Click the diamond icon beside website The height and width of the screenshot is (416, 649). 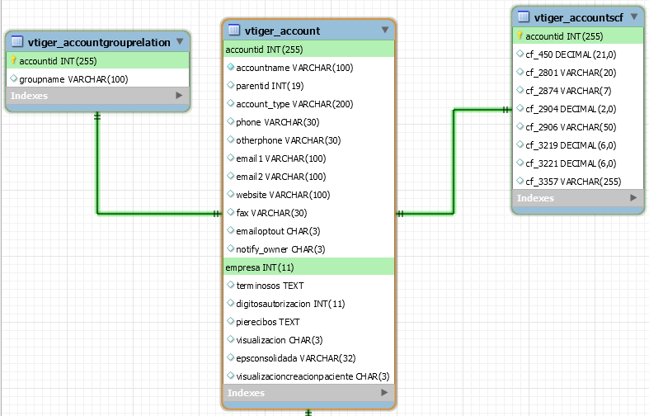[x=231, y=194]
